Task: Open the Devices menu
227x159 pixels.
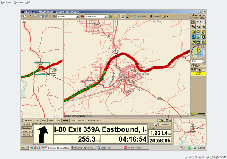Action: point(18,2)
